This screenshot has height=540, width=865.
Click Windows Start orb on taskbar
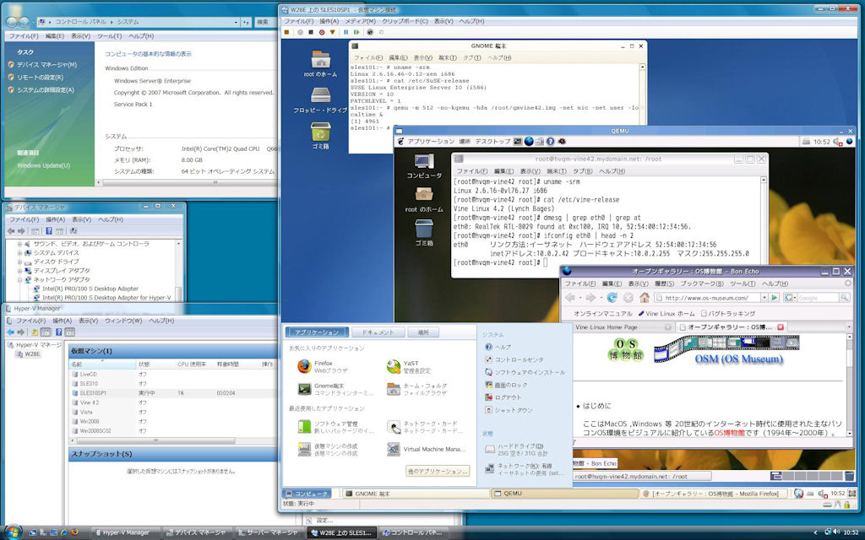[x=12, y=532]
